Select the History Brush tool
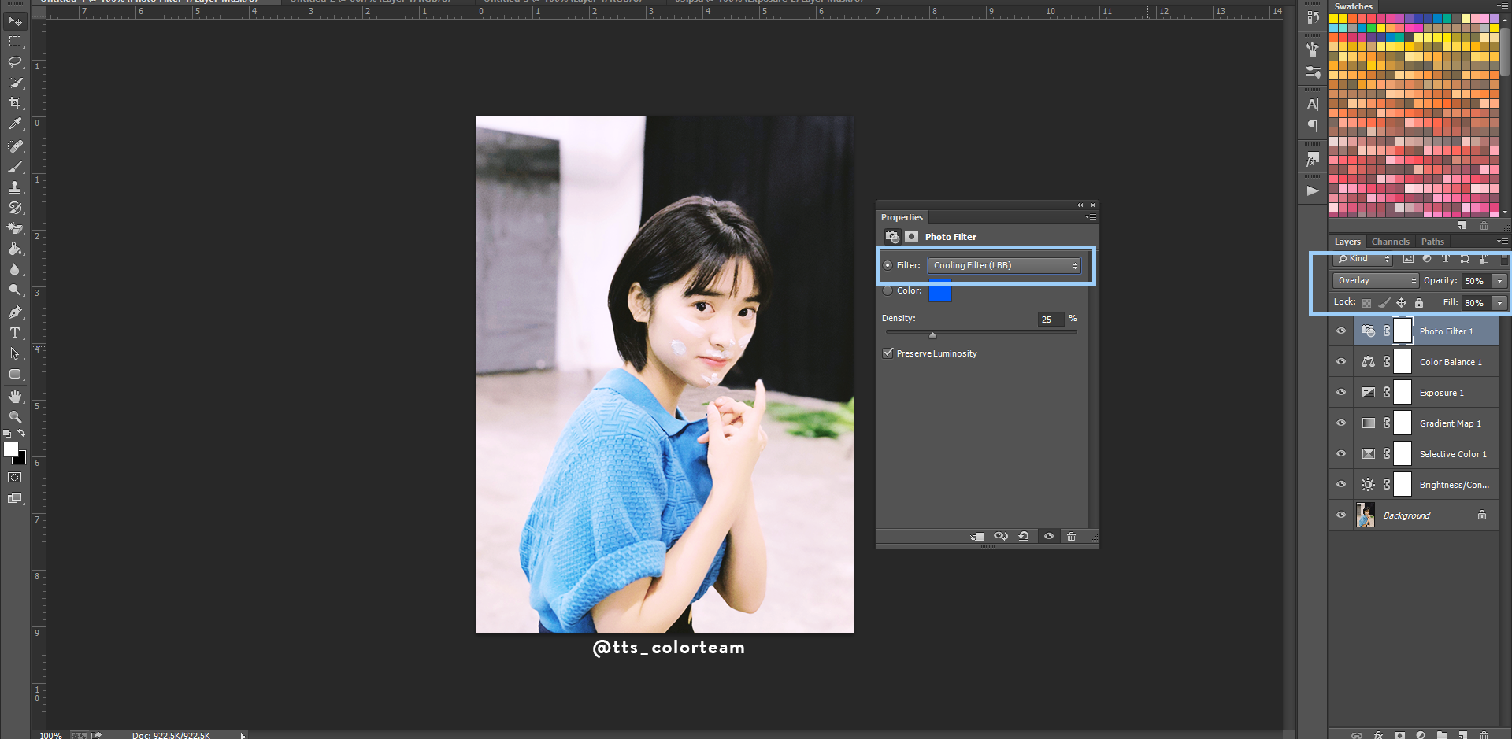The image size is (1512, 739). 15,208
